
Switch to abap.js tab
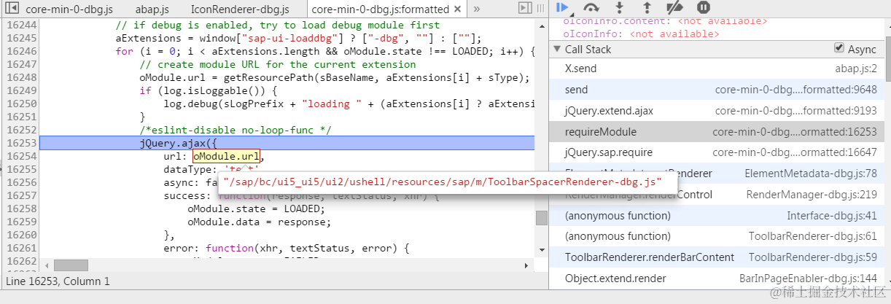tap(152, 9)
